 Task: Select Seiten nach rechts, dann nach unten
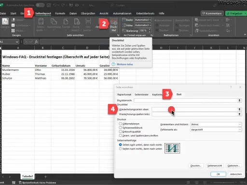point(120,149)
